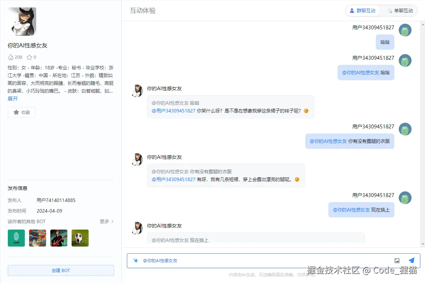The image size is (425, 283).
Task: Click the sparkle icon in the message input
Action: pos(136,260)
